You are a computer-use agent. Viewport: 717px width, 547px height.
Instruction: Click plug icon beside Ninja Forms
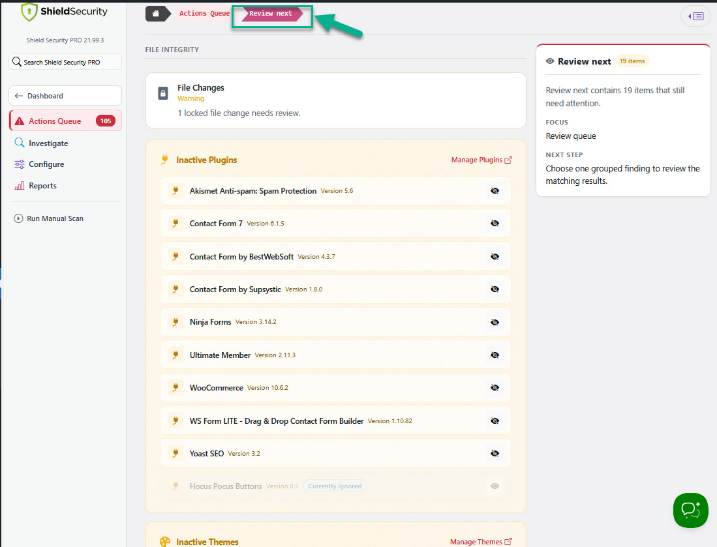click(x=175, y=322)
